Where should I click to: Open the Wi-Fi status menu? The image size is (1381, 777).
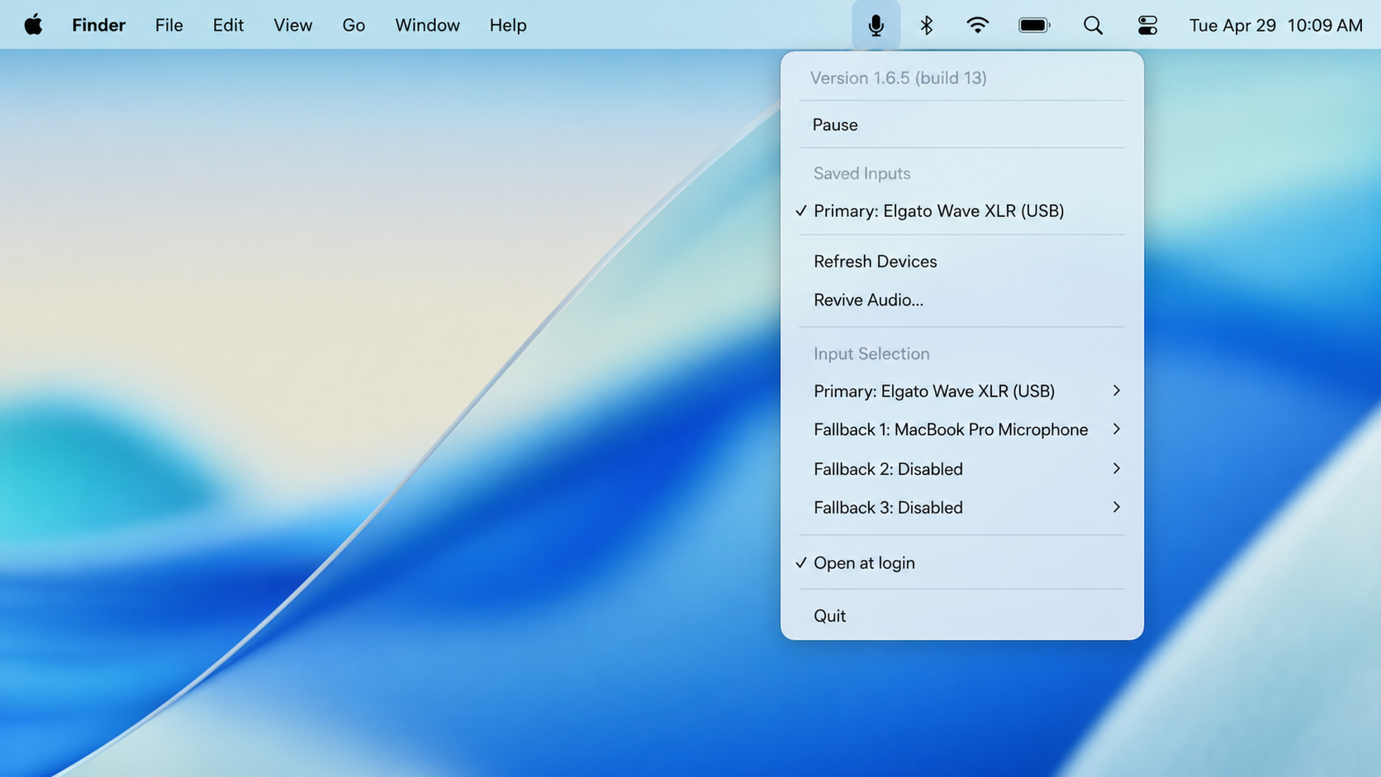977,25
